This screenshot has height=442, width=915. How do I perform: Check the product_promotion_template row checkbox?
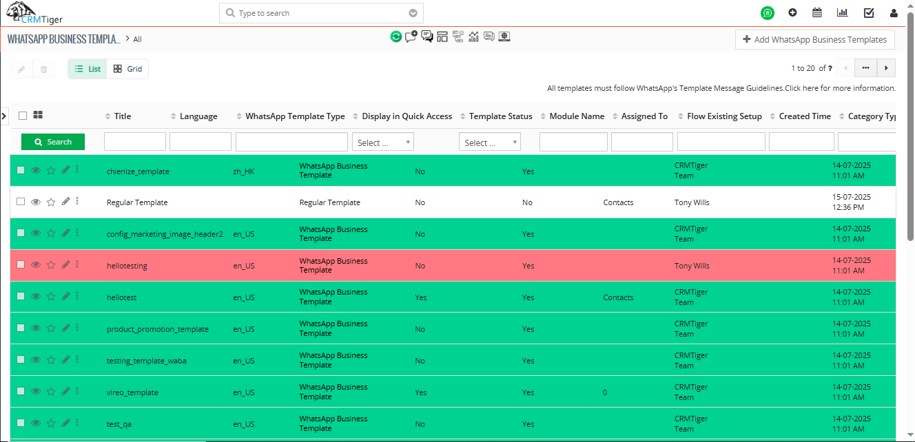(21, 328)
